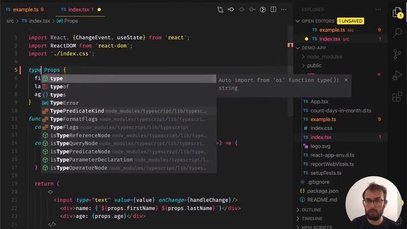Click the unsaved dot on index.tsx tab
Screen dimensions: 407x229
click(x=99, y=10)
